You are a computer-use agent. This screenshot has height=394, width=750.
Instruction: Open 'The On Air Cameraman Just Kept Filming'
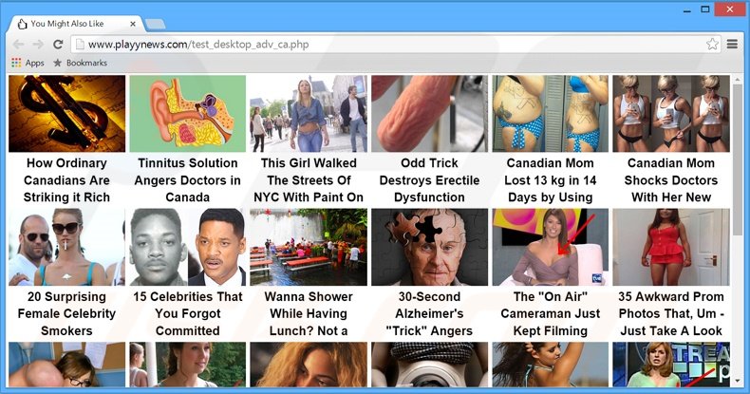pyautogui.click(x=551, y=313)
